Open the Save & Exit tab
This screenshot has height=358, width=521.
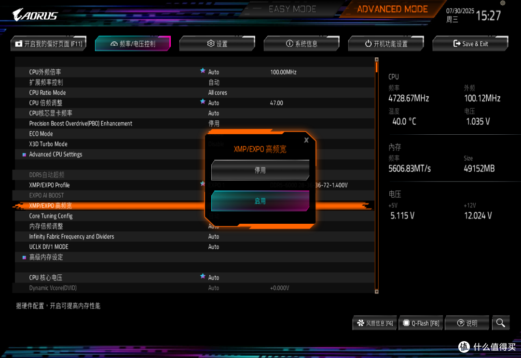[x=470, y=43]
